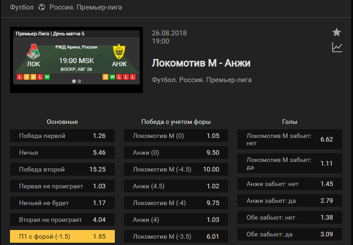Click РЖД Арена, Россия venue text
353x245 pixels.
tap(76, 47)
